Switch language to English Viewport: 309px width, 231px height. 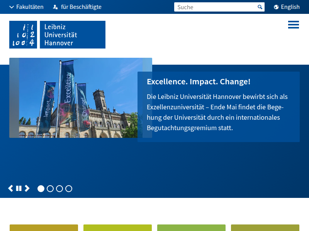click(x=287, y=7)
